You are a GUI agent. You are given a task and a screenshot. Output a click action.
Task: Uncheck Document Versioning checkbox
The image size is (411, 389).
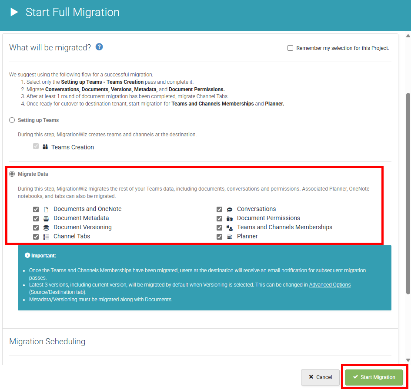[x=36, y=227]
